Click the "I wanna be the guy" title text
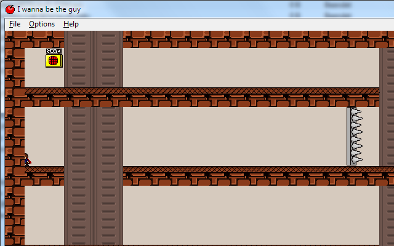 click(x=49, y=9)
